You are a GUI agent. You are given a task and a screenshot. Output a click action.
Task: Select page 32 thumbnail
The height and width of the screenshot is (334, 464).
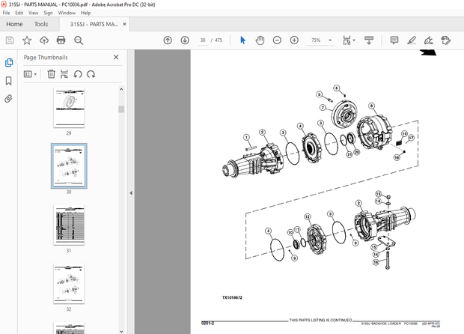pyautogui.click(x=69, y=284)
